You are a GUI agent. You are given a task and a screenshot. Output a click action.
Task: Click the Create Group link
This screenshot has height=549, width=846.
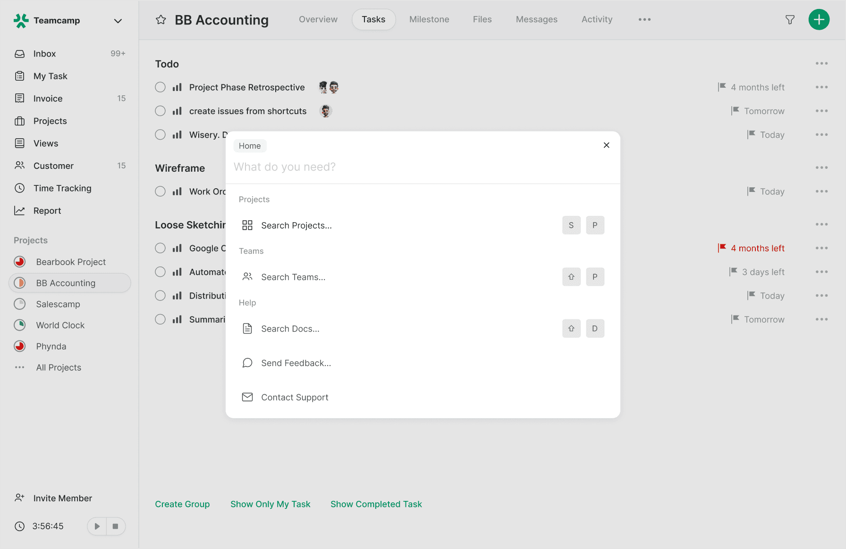tap(182, 504)
